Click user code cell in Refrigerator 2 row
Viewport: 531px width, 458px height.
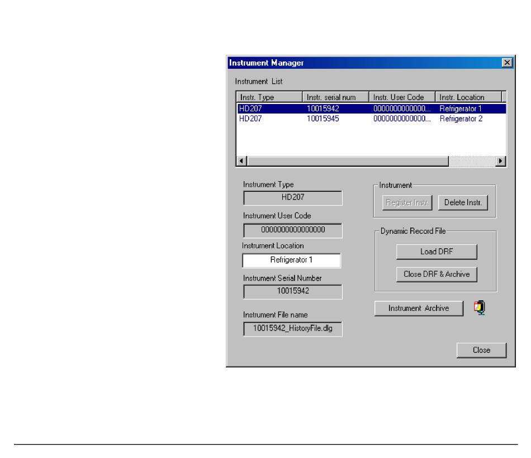coord(402,119)
